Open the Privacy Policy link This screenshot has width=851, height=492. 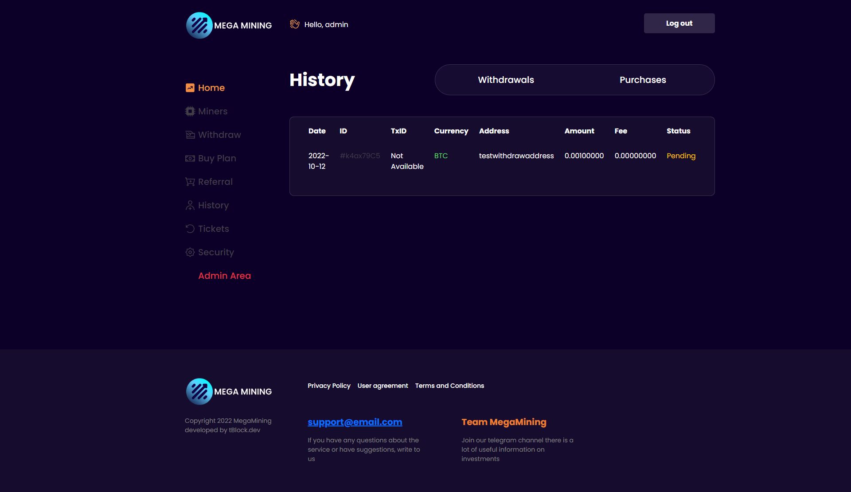329,386
